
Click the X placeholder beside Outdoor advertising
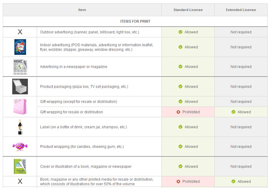20,32
